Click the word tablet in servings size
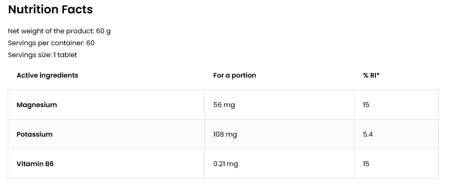This screenshot has width=457, height=189. [x=67, y=55]
